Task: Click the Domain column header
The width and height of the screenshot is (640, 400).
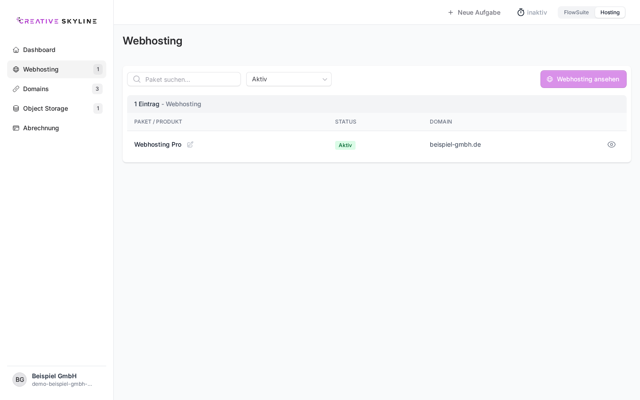Action: [441, 122]
